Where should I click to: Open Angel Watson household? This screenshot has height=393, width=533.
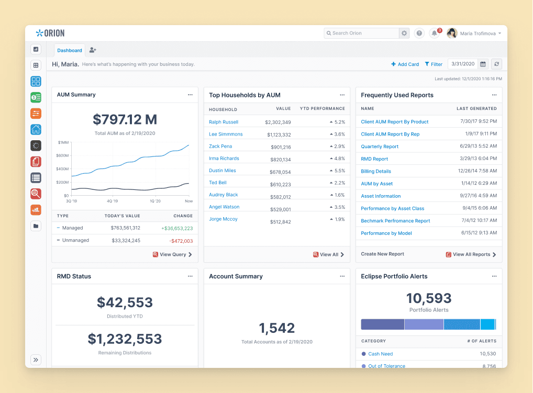coord(224,207)
